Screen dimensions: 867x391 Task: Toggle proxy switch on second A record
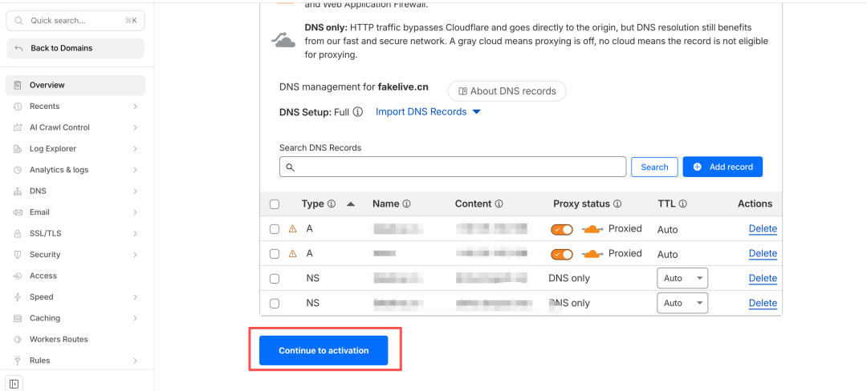[x=562, y=254]
